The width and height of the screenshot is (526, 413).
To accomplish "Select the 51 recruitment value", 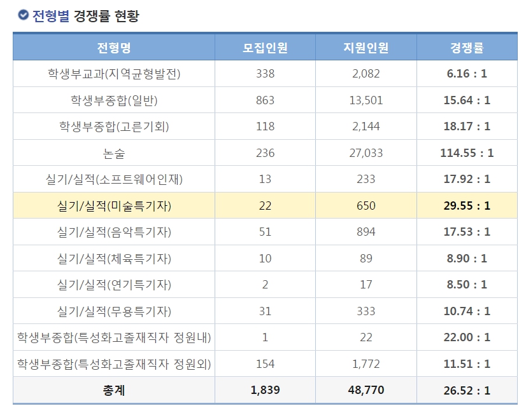I will [265, 232].
